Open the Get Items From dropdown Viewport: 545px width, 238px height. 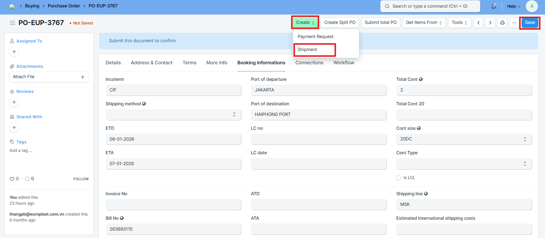(x=424, y=23)
